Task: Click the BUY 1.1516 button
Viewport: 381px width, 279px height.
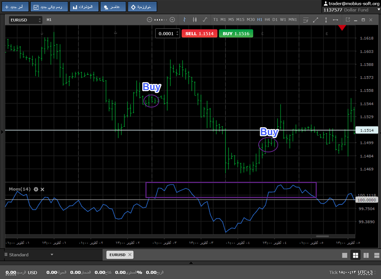Action: [236, 34]
